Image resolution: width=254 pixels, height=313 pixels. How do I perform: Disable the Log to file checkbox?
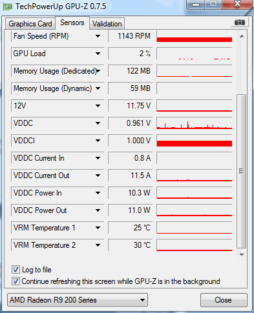point(16,270)
